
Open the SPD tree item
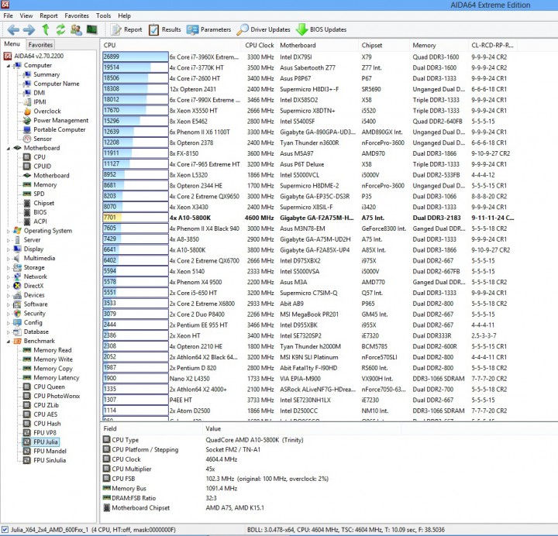39,194
